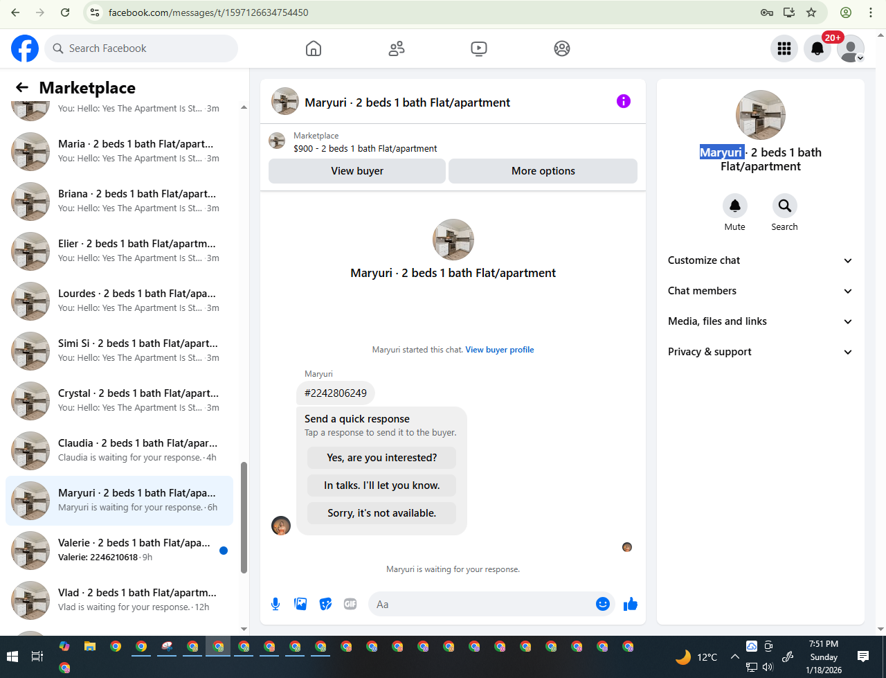
Task: Expand Customize chat section
Action: pyautogui.click(x=761, y=260)
